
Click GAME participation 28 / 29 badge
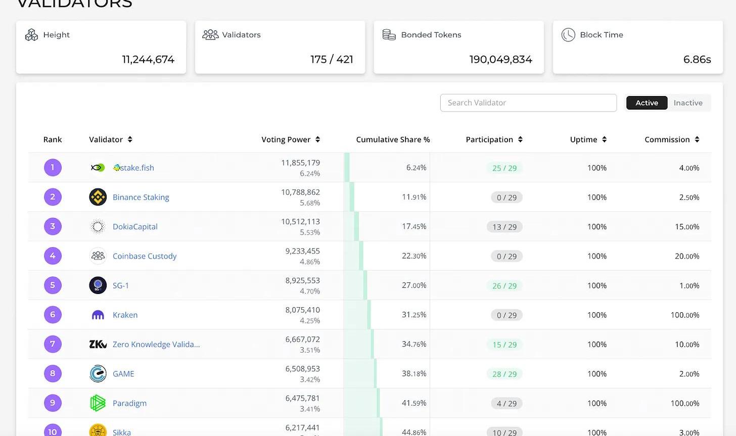pos(504,374)
